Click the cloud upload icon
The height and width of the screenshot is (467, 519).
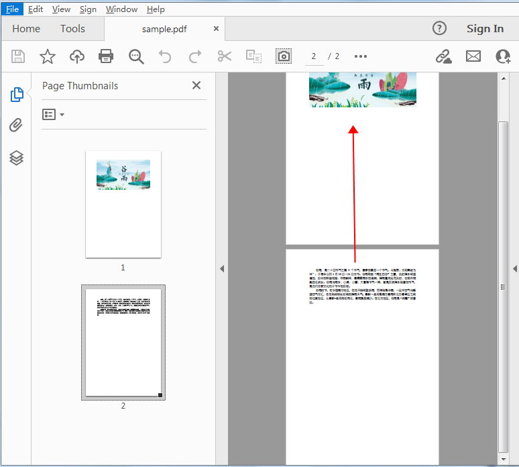[77, 56]
